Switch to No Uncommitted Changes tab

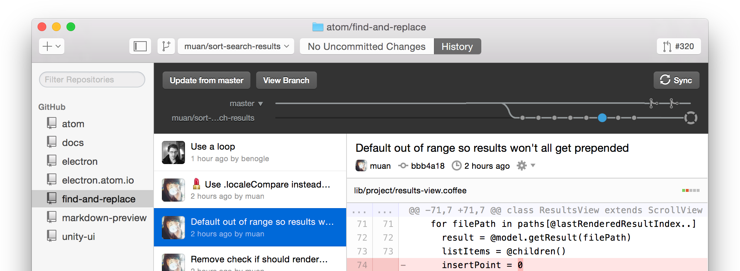pos(366,47)
